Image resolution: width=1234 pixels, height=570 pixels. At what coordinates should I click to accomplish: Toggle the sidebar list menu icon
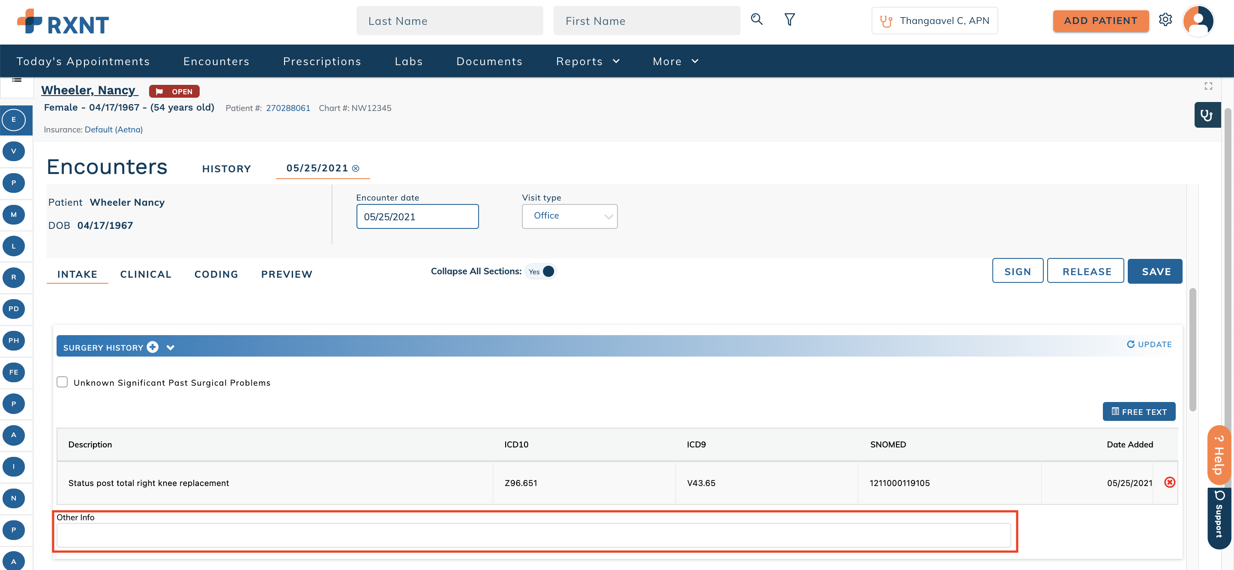click(17, 81)
